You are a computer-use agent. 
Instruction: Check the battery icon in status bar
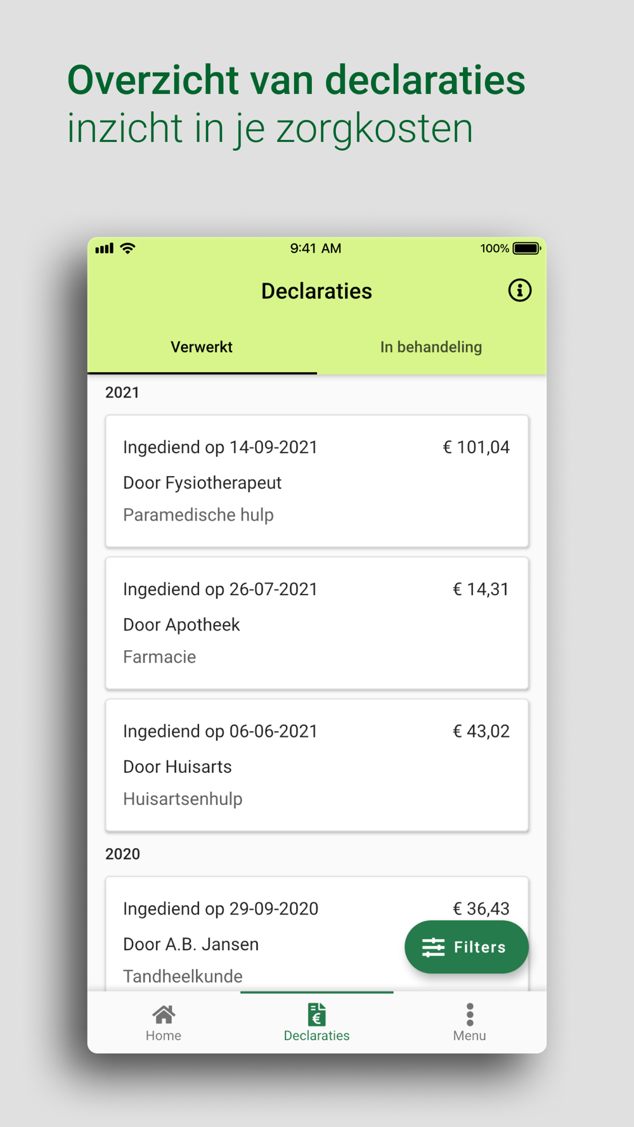[x=526, y=248]
